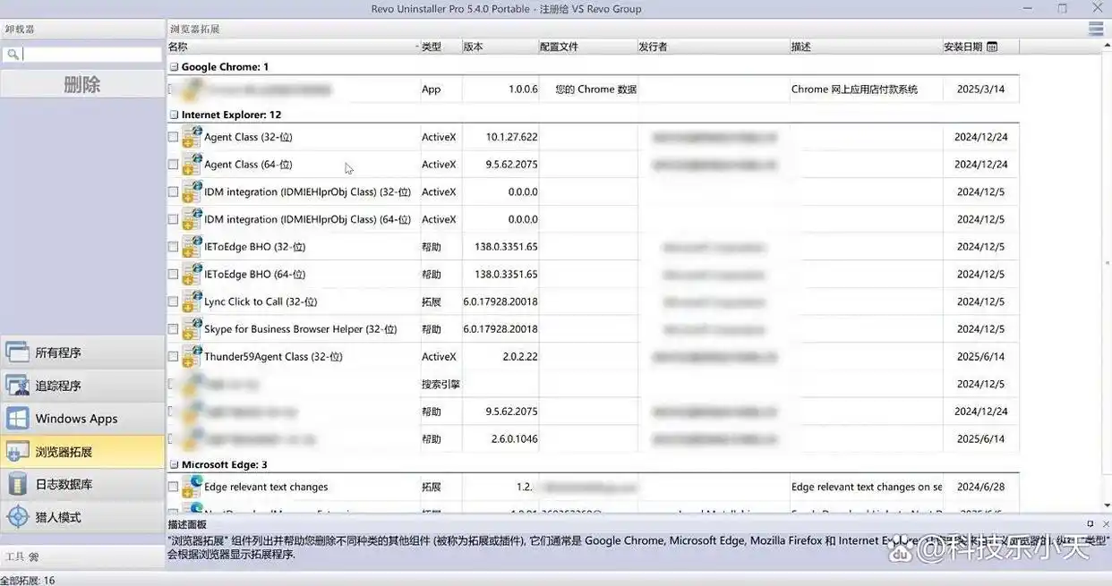The image size is (1112, 586).
Task: Click install date 2025/3/14
Action: (980, 89)
